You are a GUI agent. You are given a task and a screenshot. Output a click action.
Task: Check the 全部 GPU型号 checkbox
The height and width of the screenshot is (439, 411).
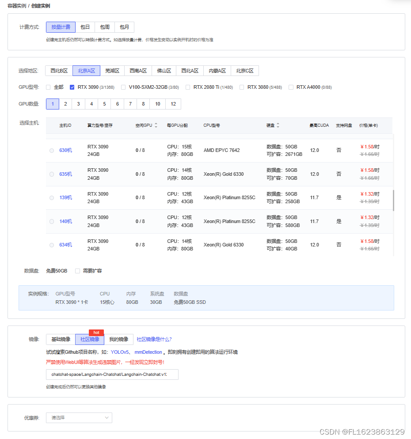coord(48,87)
